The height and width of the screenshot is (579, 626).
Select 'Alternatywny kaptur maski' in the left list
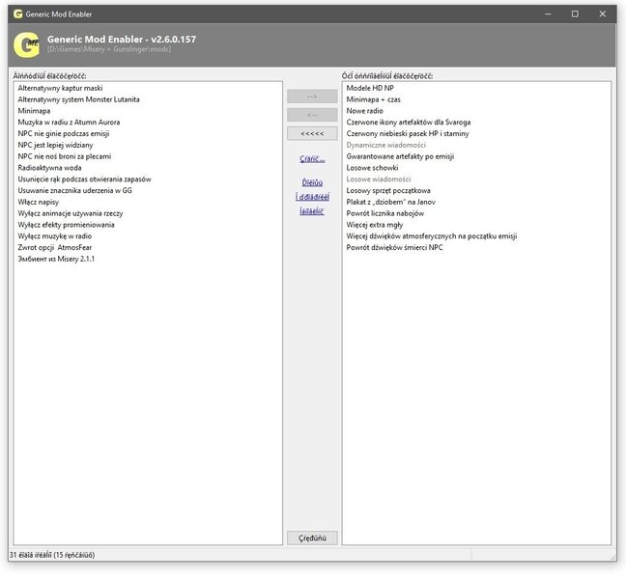[x=60, y=88]
